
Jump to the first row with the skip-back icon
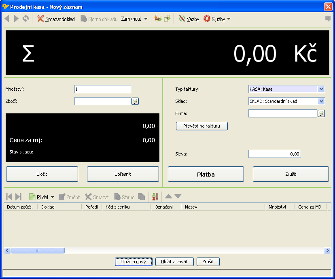[9, 196]
